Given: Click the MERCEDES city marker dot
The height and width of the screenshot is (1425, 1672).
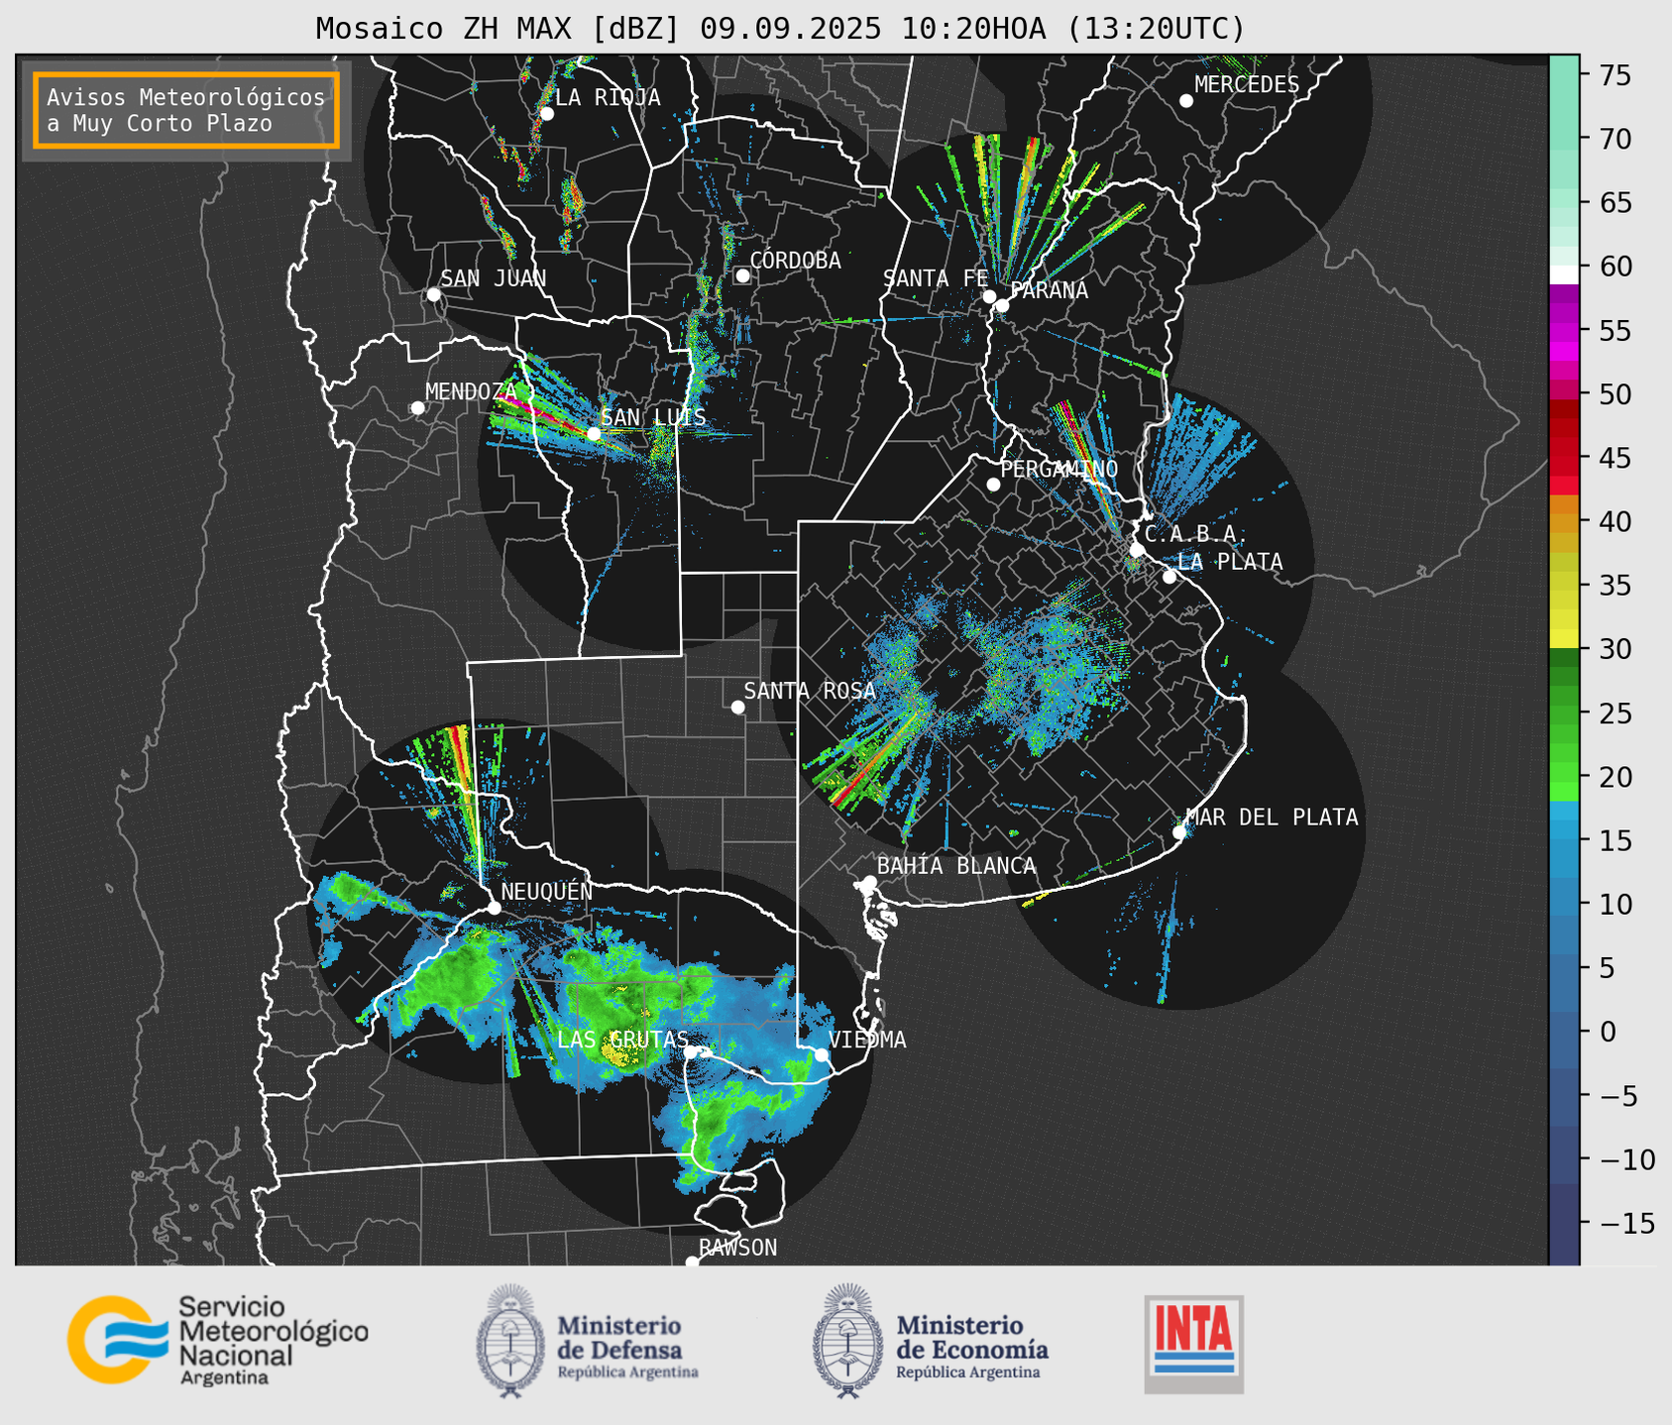Looking at the screenshot, I should (x=1186, y=101).
